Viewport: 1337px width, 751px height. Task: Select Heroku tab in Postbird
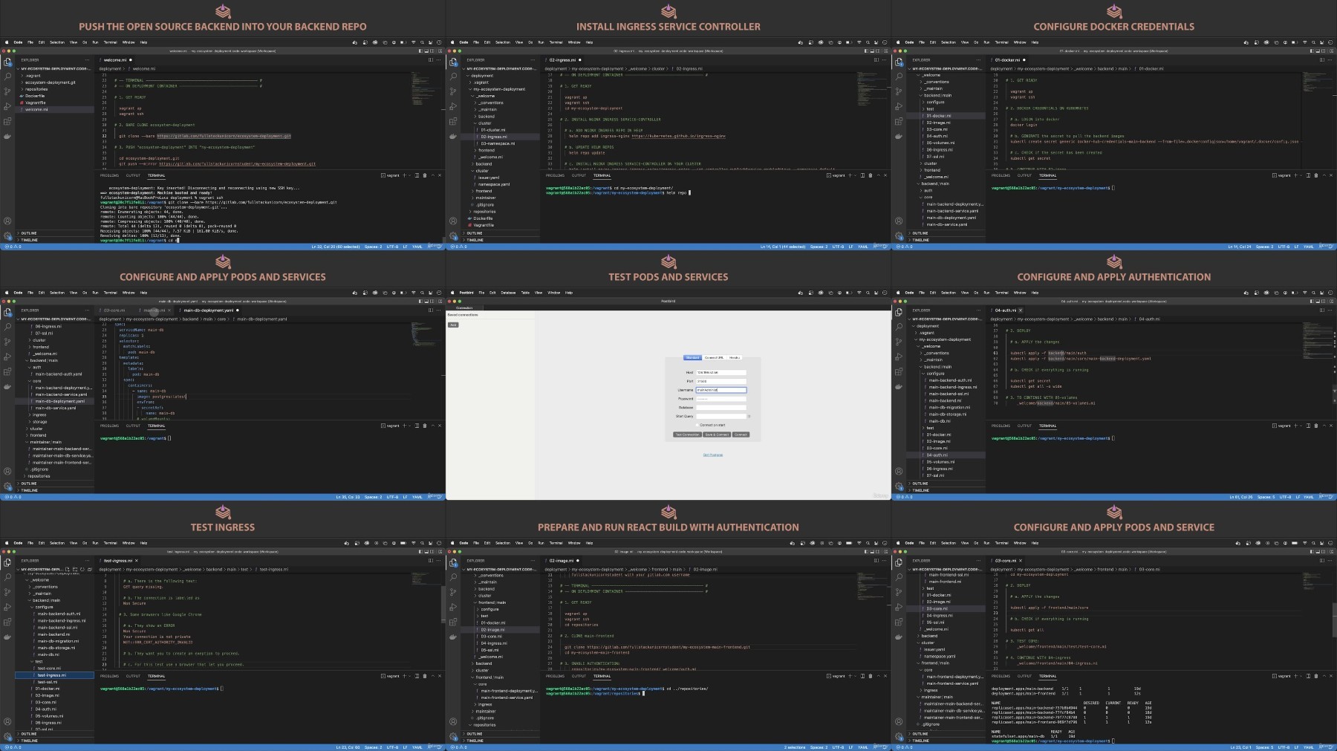tap(735, 357)
